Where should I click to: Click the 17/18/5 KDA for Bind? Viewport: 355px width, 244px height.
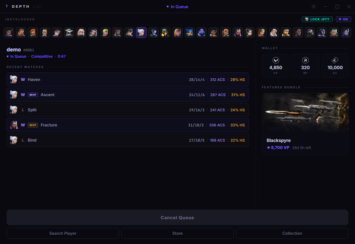click(x=196, y=140)
